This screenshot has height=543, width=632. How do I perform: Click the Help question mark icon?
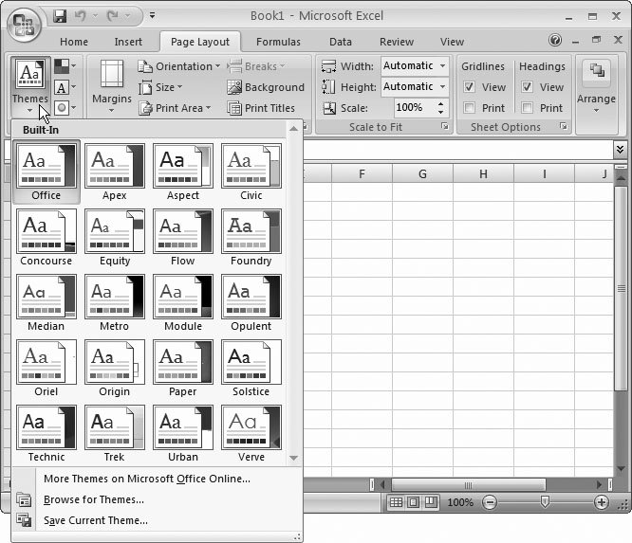point(555,42)
